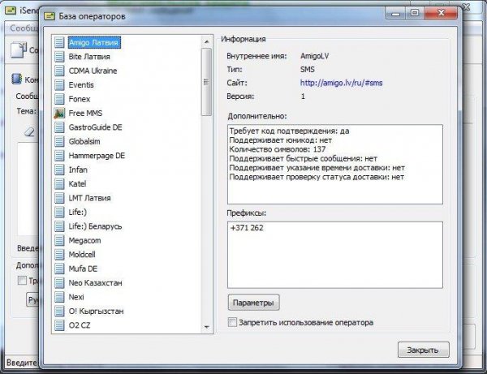Click the O2 CZ operator icon

click(59, 325)
